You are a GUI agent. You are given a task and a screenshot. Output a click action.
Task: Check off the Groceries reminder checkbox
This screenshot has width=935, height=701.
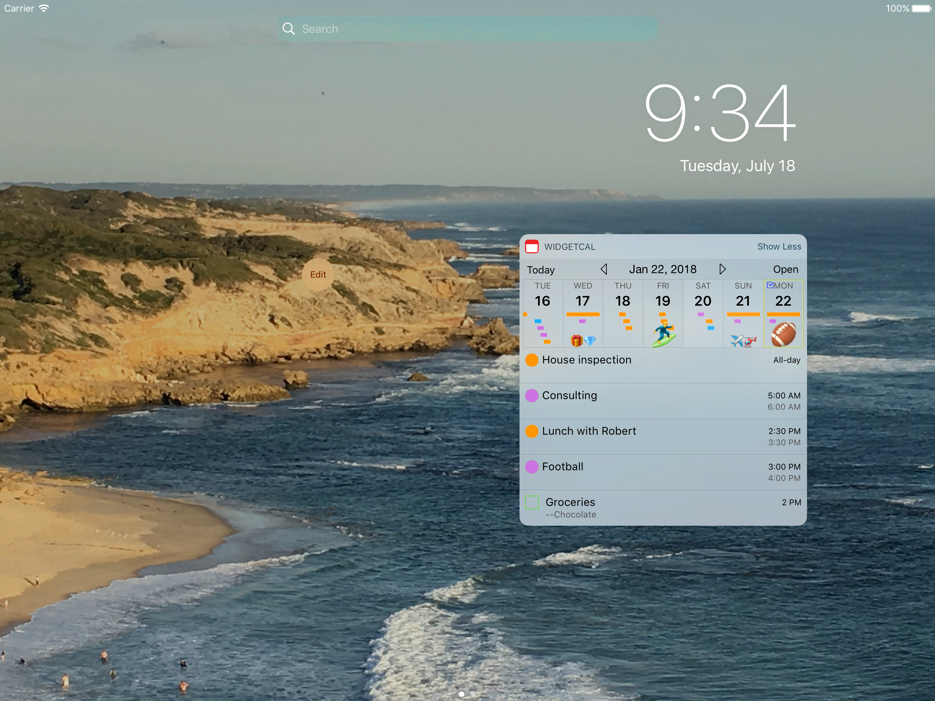point(531,503)
